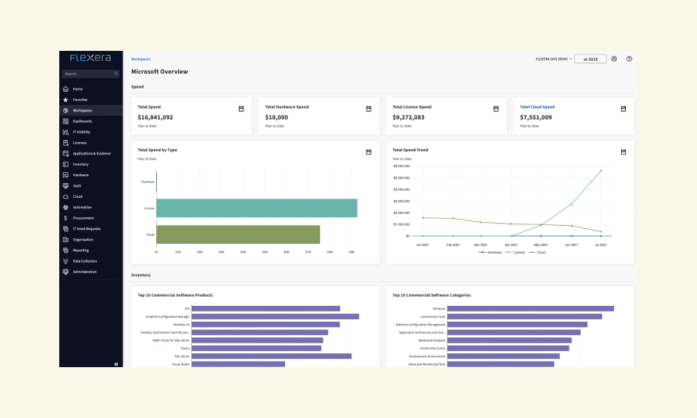The height and width of the screenshot is (418, 697).
Task: Collapse the sidebar with double chevron
Action: click(116, 364)
